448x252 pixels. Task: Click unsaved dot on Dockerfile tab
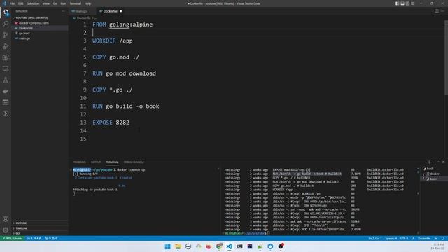(x=121, y=11)
